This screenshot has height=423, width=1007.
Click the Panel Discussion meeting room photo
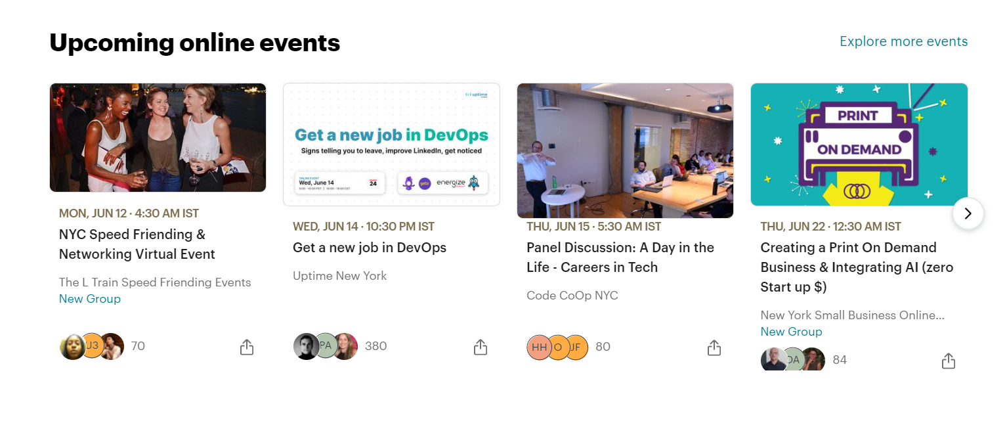coord(625,150)
